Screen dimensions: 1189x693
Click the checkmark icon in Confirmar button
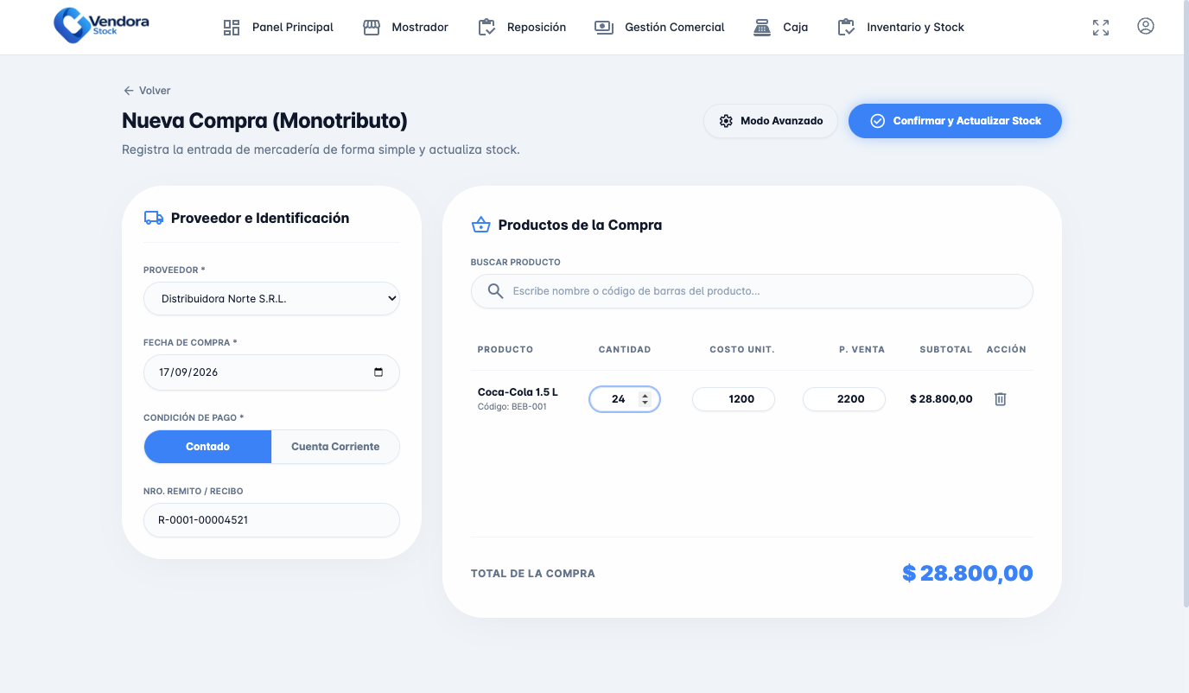click(877, 121)
